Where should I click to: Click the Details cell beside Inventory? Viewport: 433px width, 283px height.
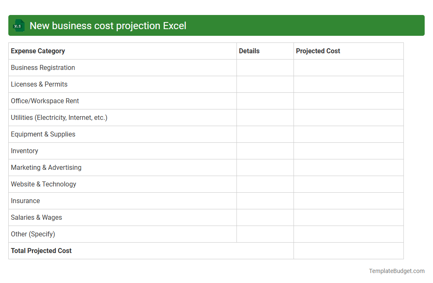[265, 151]
